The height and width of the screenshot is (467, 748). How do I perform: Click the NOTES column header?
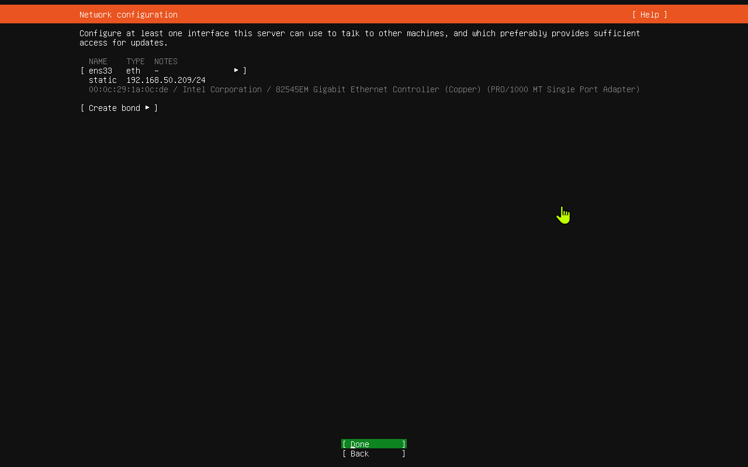coord(166,61)
